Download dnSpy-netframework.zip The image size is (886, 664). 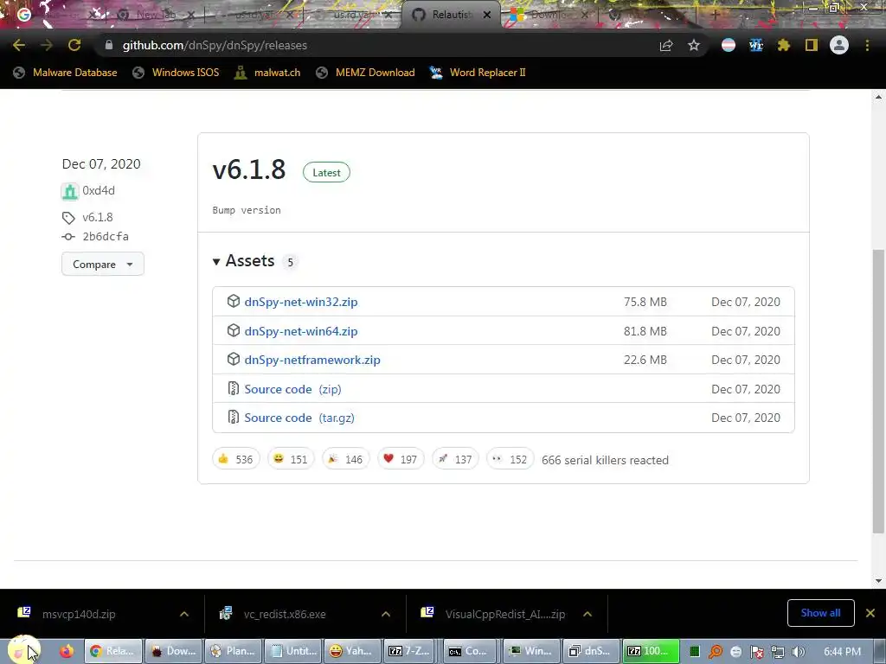(x=312, y=360)
